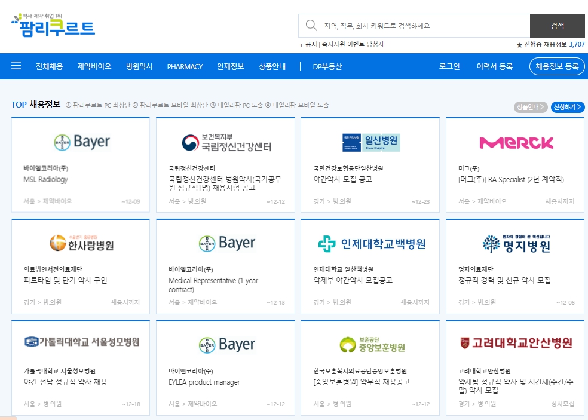Click the 팜리크루트 site logo

pyautogui.click(x=53, y=26)
